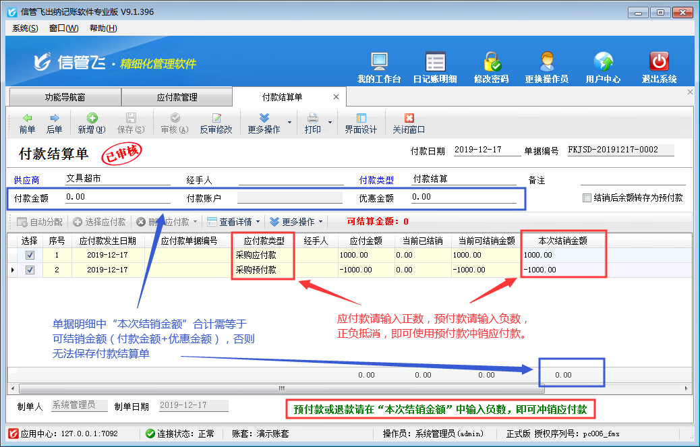Open the 系统(S) menu
700x447 pixels.
26,28
